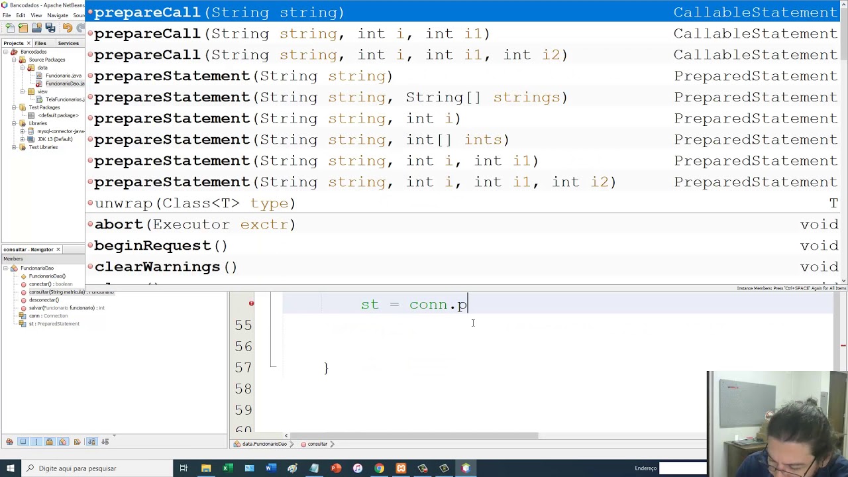Viewport: 848px width, 477px height.
Task: Open Excel from the taskbar
Action: pos(227,468)
